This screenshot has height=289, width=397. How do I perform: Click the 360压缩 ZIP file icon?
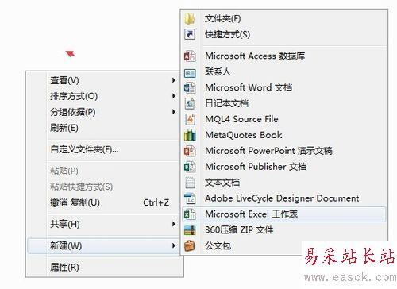pos(190,230)
